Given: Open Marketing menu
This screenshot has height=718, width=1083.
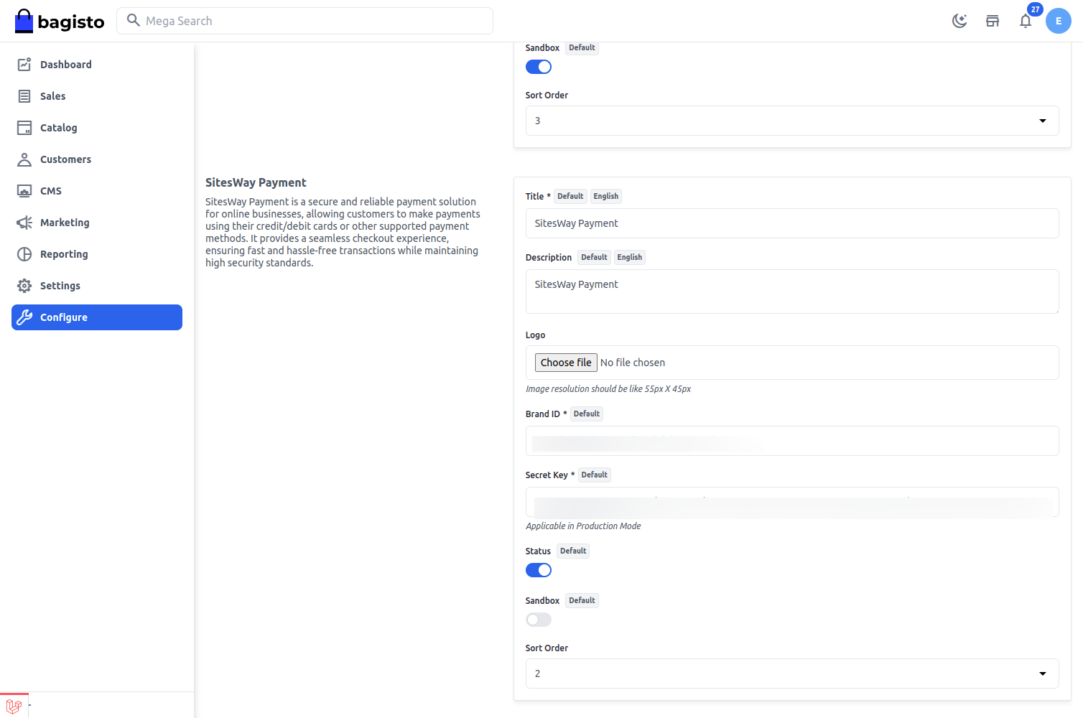Looking at the screenshot, I should pyautogui.click(x=97, y=223).
